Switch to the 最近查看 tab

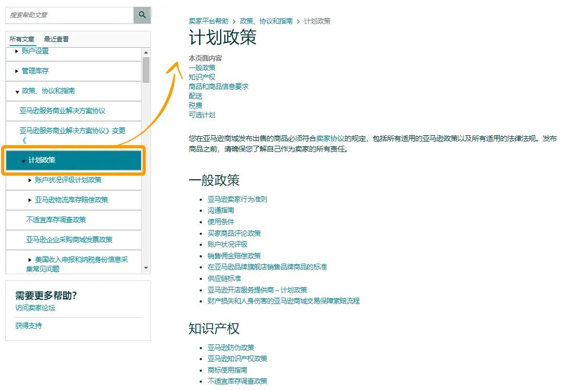click(56, 39)
